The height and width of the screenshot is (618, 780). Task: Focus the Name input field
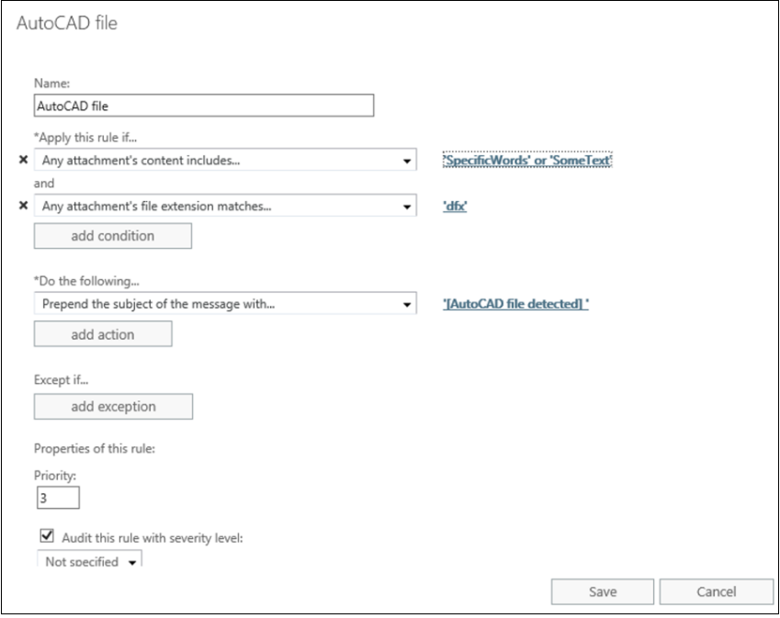tap(204, 106)
